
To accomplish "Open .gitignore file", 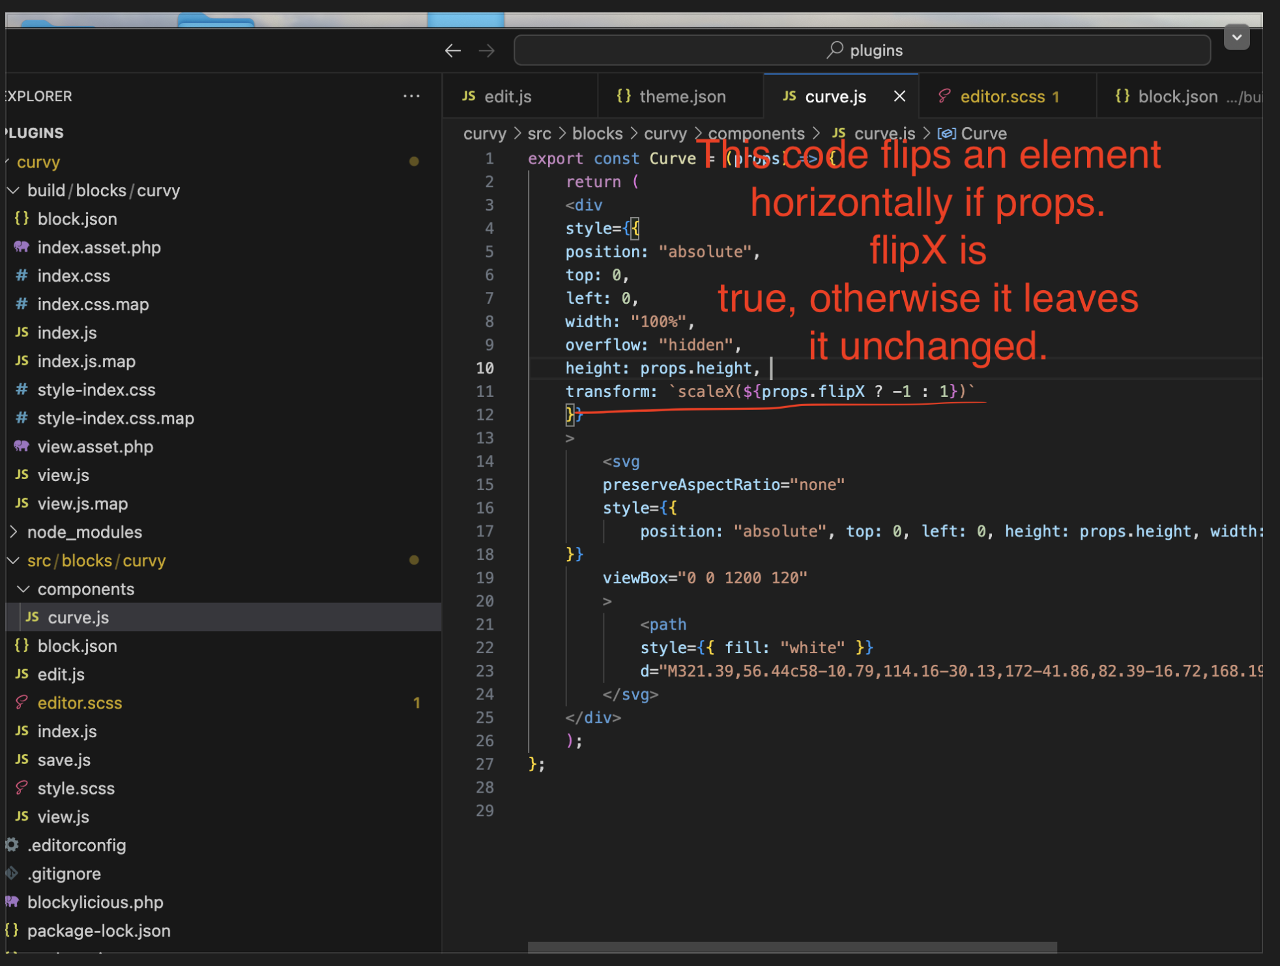I will click(224, 873).
